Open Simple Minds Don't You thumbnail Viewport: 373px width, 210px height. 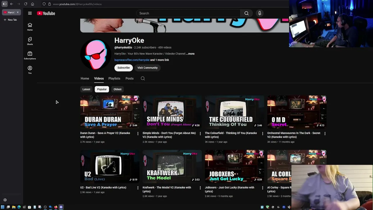point(172,112)
